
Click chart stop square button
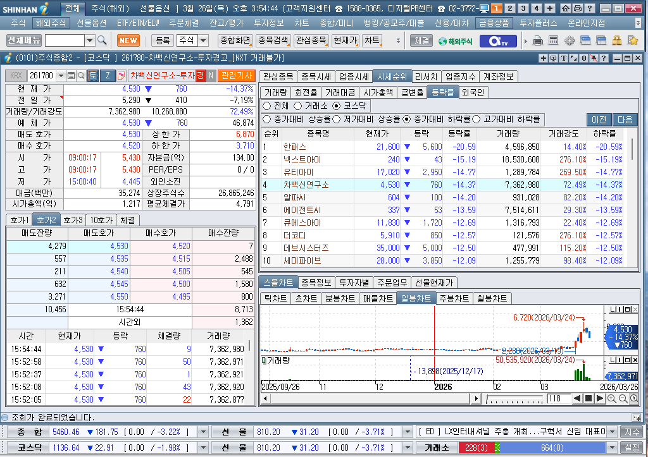click(x=589, y=399)
